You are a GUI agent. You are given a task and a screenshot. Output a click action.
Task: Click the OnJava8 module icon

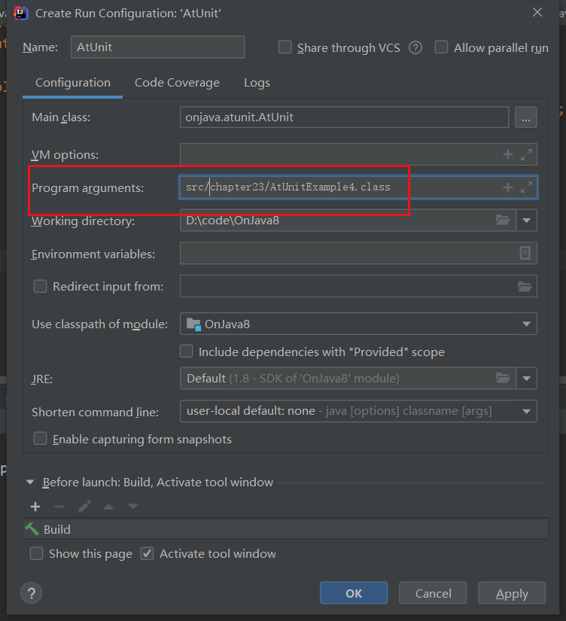pyautogui.click(x=193, y=324)
